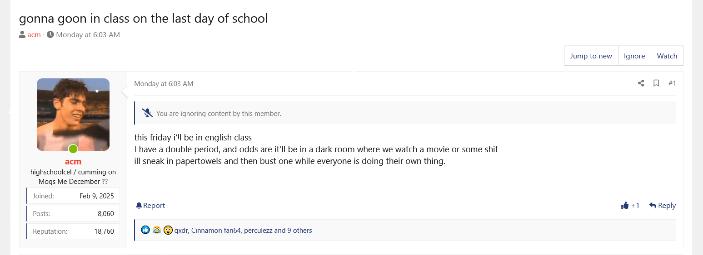This screenshot has height=255, width=703.
Task: Click the share icon on the post
Action: point(641,83)
